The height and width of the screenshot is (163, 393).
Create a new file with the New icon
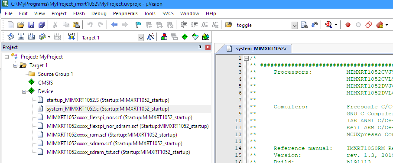(x=10, y=25)
